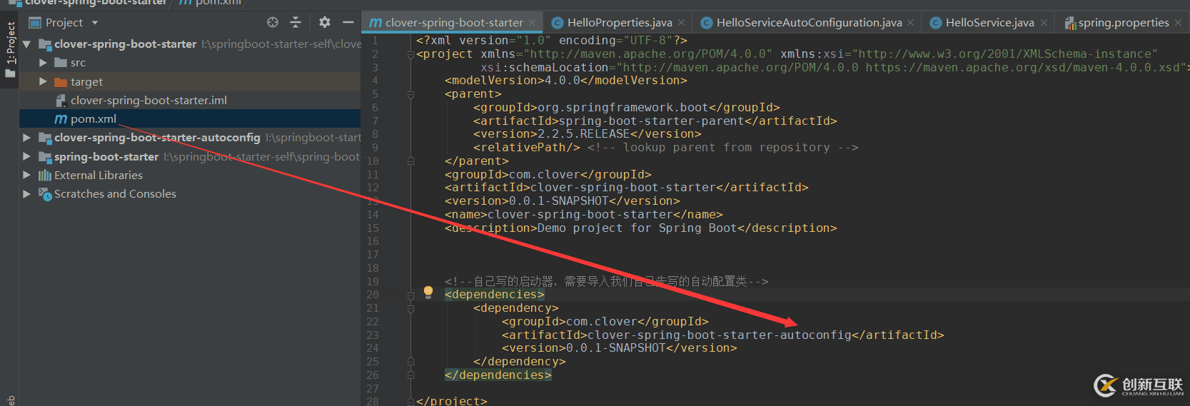
Task: Close the HelloService.java tab
Action: (1044, 23)
